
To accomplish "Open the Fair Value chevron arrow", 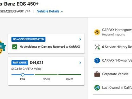I will (x=80, y=63).
